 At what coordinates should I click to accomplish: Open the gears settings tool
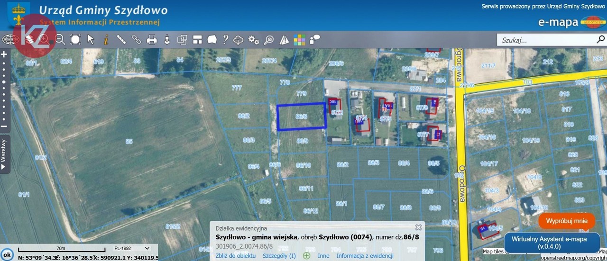[254, 39]
